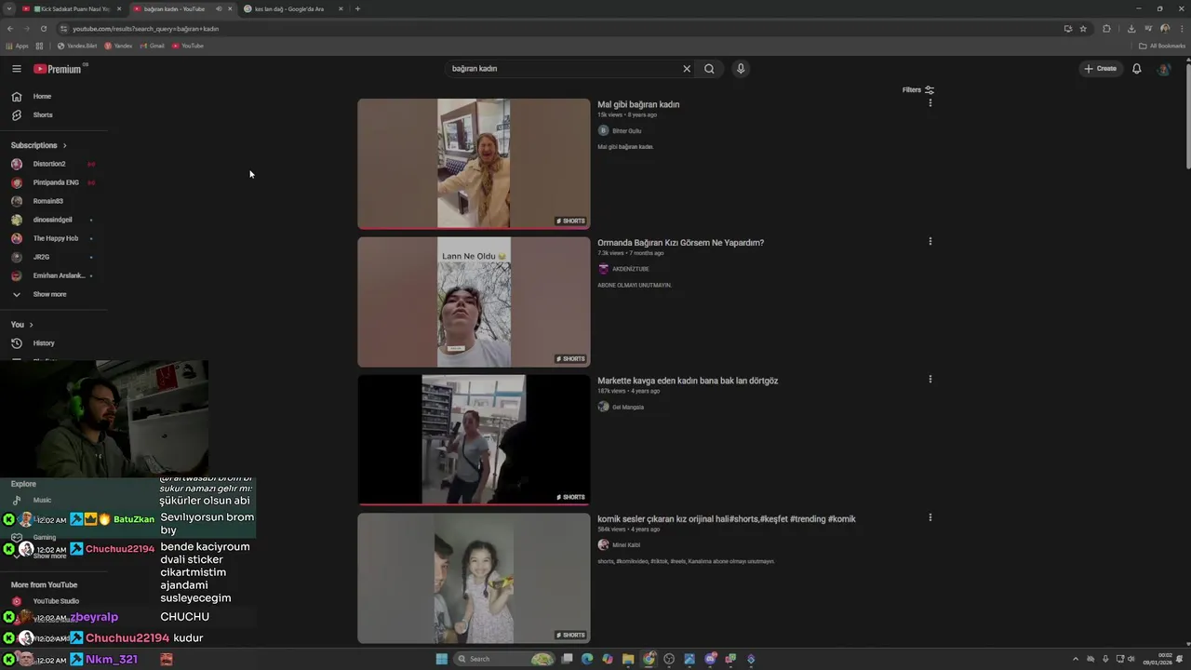Open the YouTube hamburger guide menu
This screenshot has width=1191, height=670.
point(16,69)
